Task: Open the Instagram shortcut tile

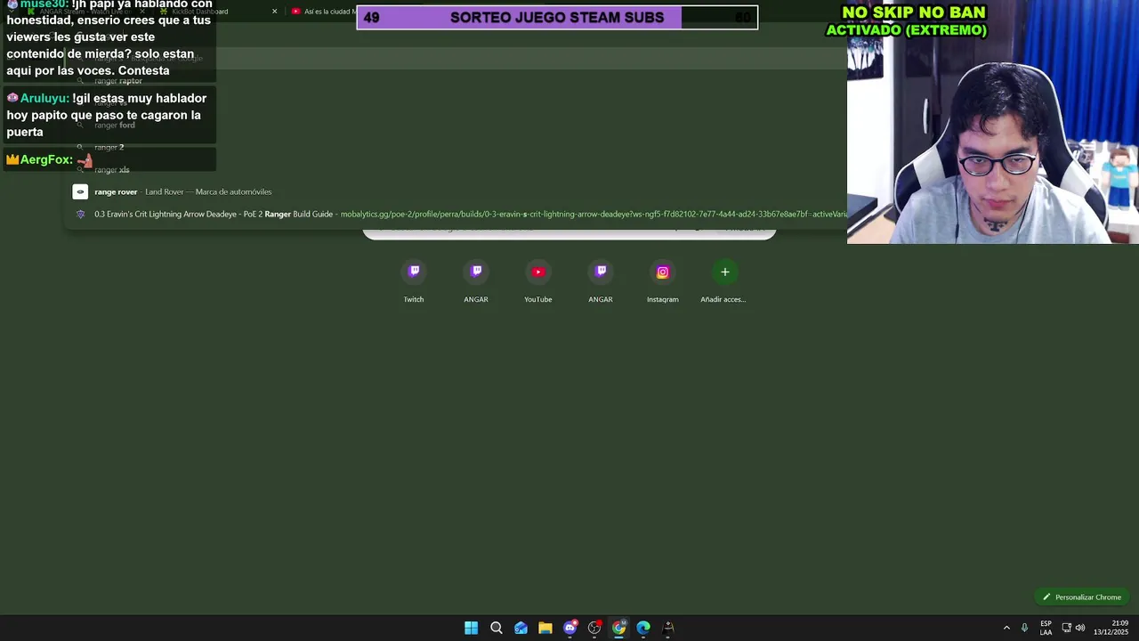Action: click(x=663, y=281)
